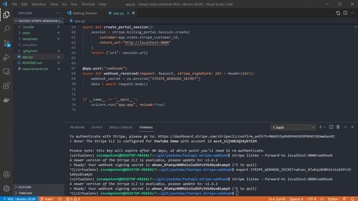Open the Search view in activity bar

point(6,29)
